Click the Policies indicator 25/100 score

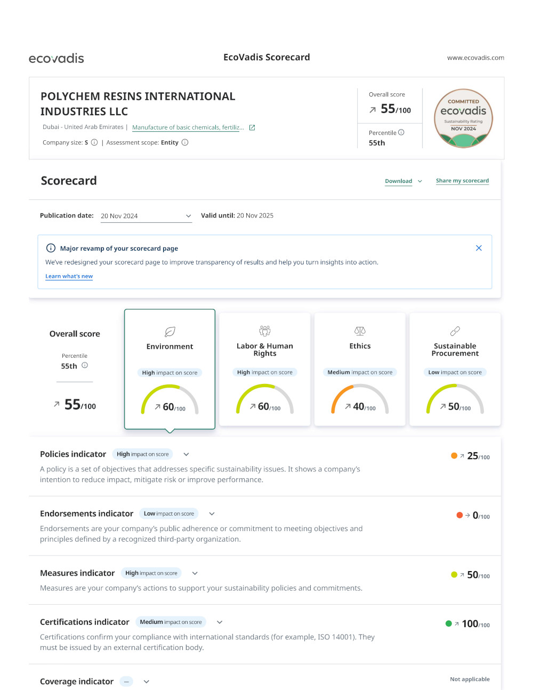coord(479,456)
